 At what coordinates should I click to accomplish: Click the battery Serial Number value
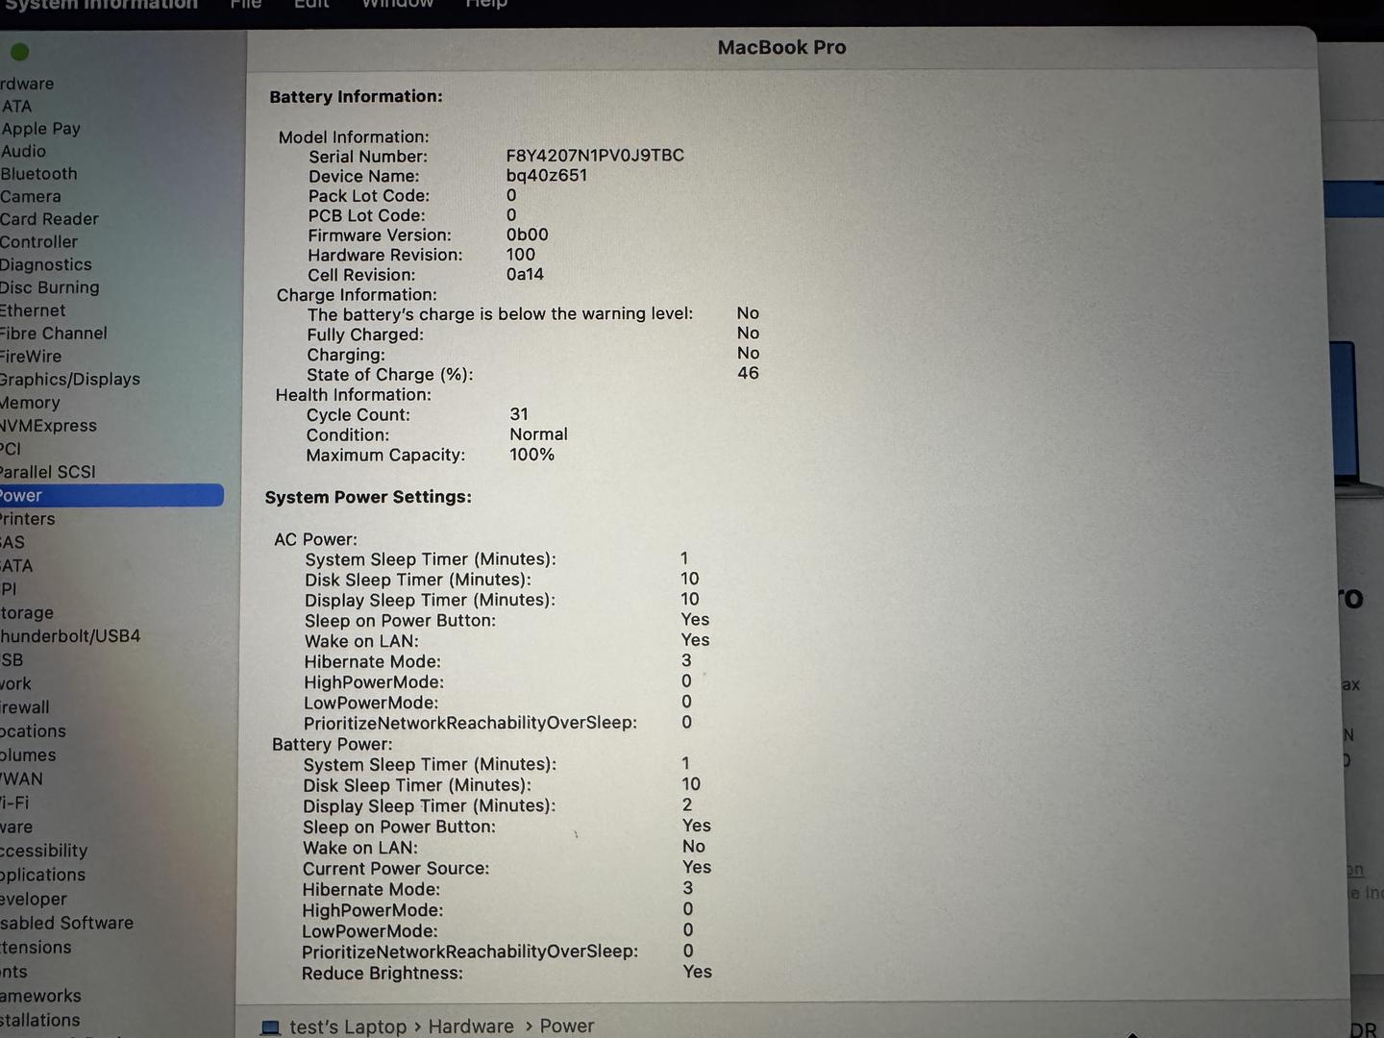[x=595, y=156]
